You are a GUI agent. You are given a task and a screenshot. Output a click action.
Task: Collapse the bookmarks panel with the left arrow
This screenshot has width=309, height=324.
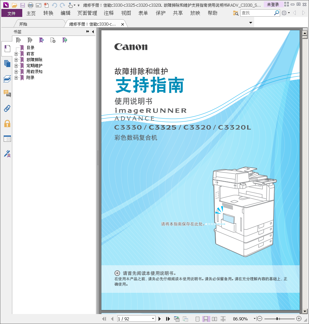93,32
